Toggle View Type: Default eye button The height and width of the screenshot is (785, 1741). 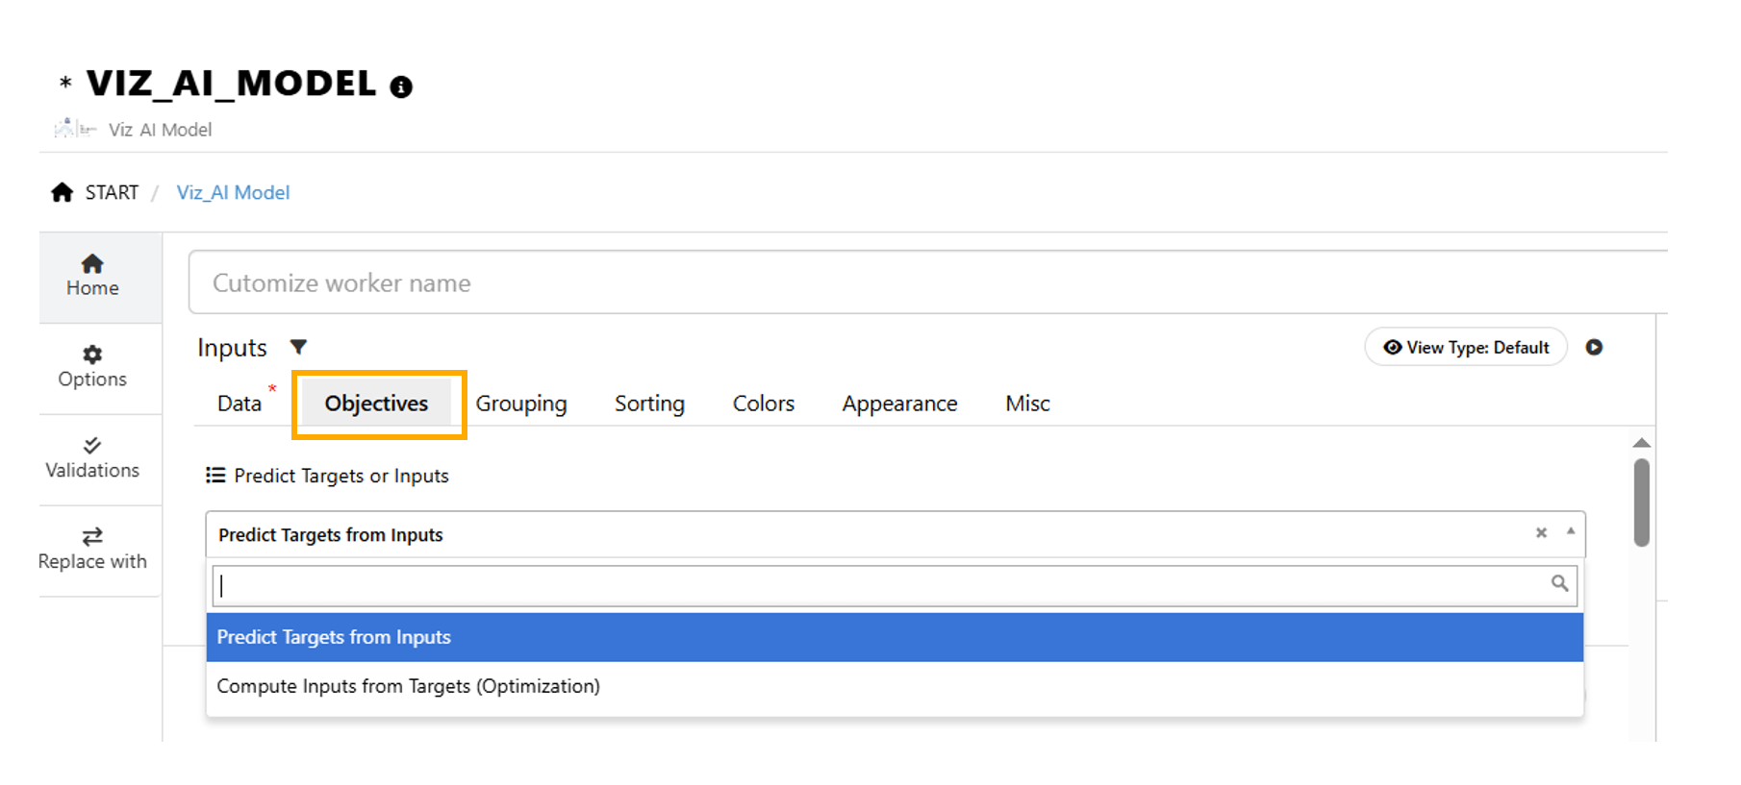pyautogui.click(x=1466, y=347)
